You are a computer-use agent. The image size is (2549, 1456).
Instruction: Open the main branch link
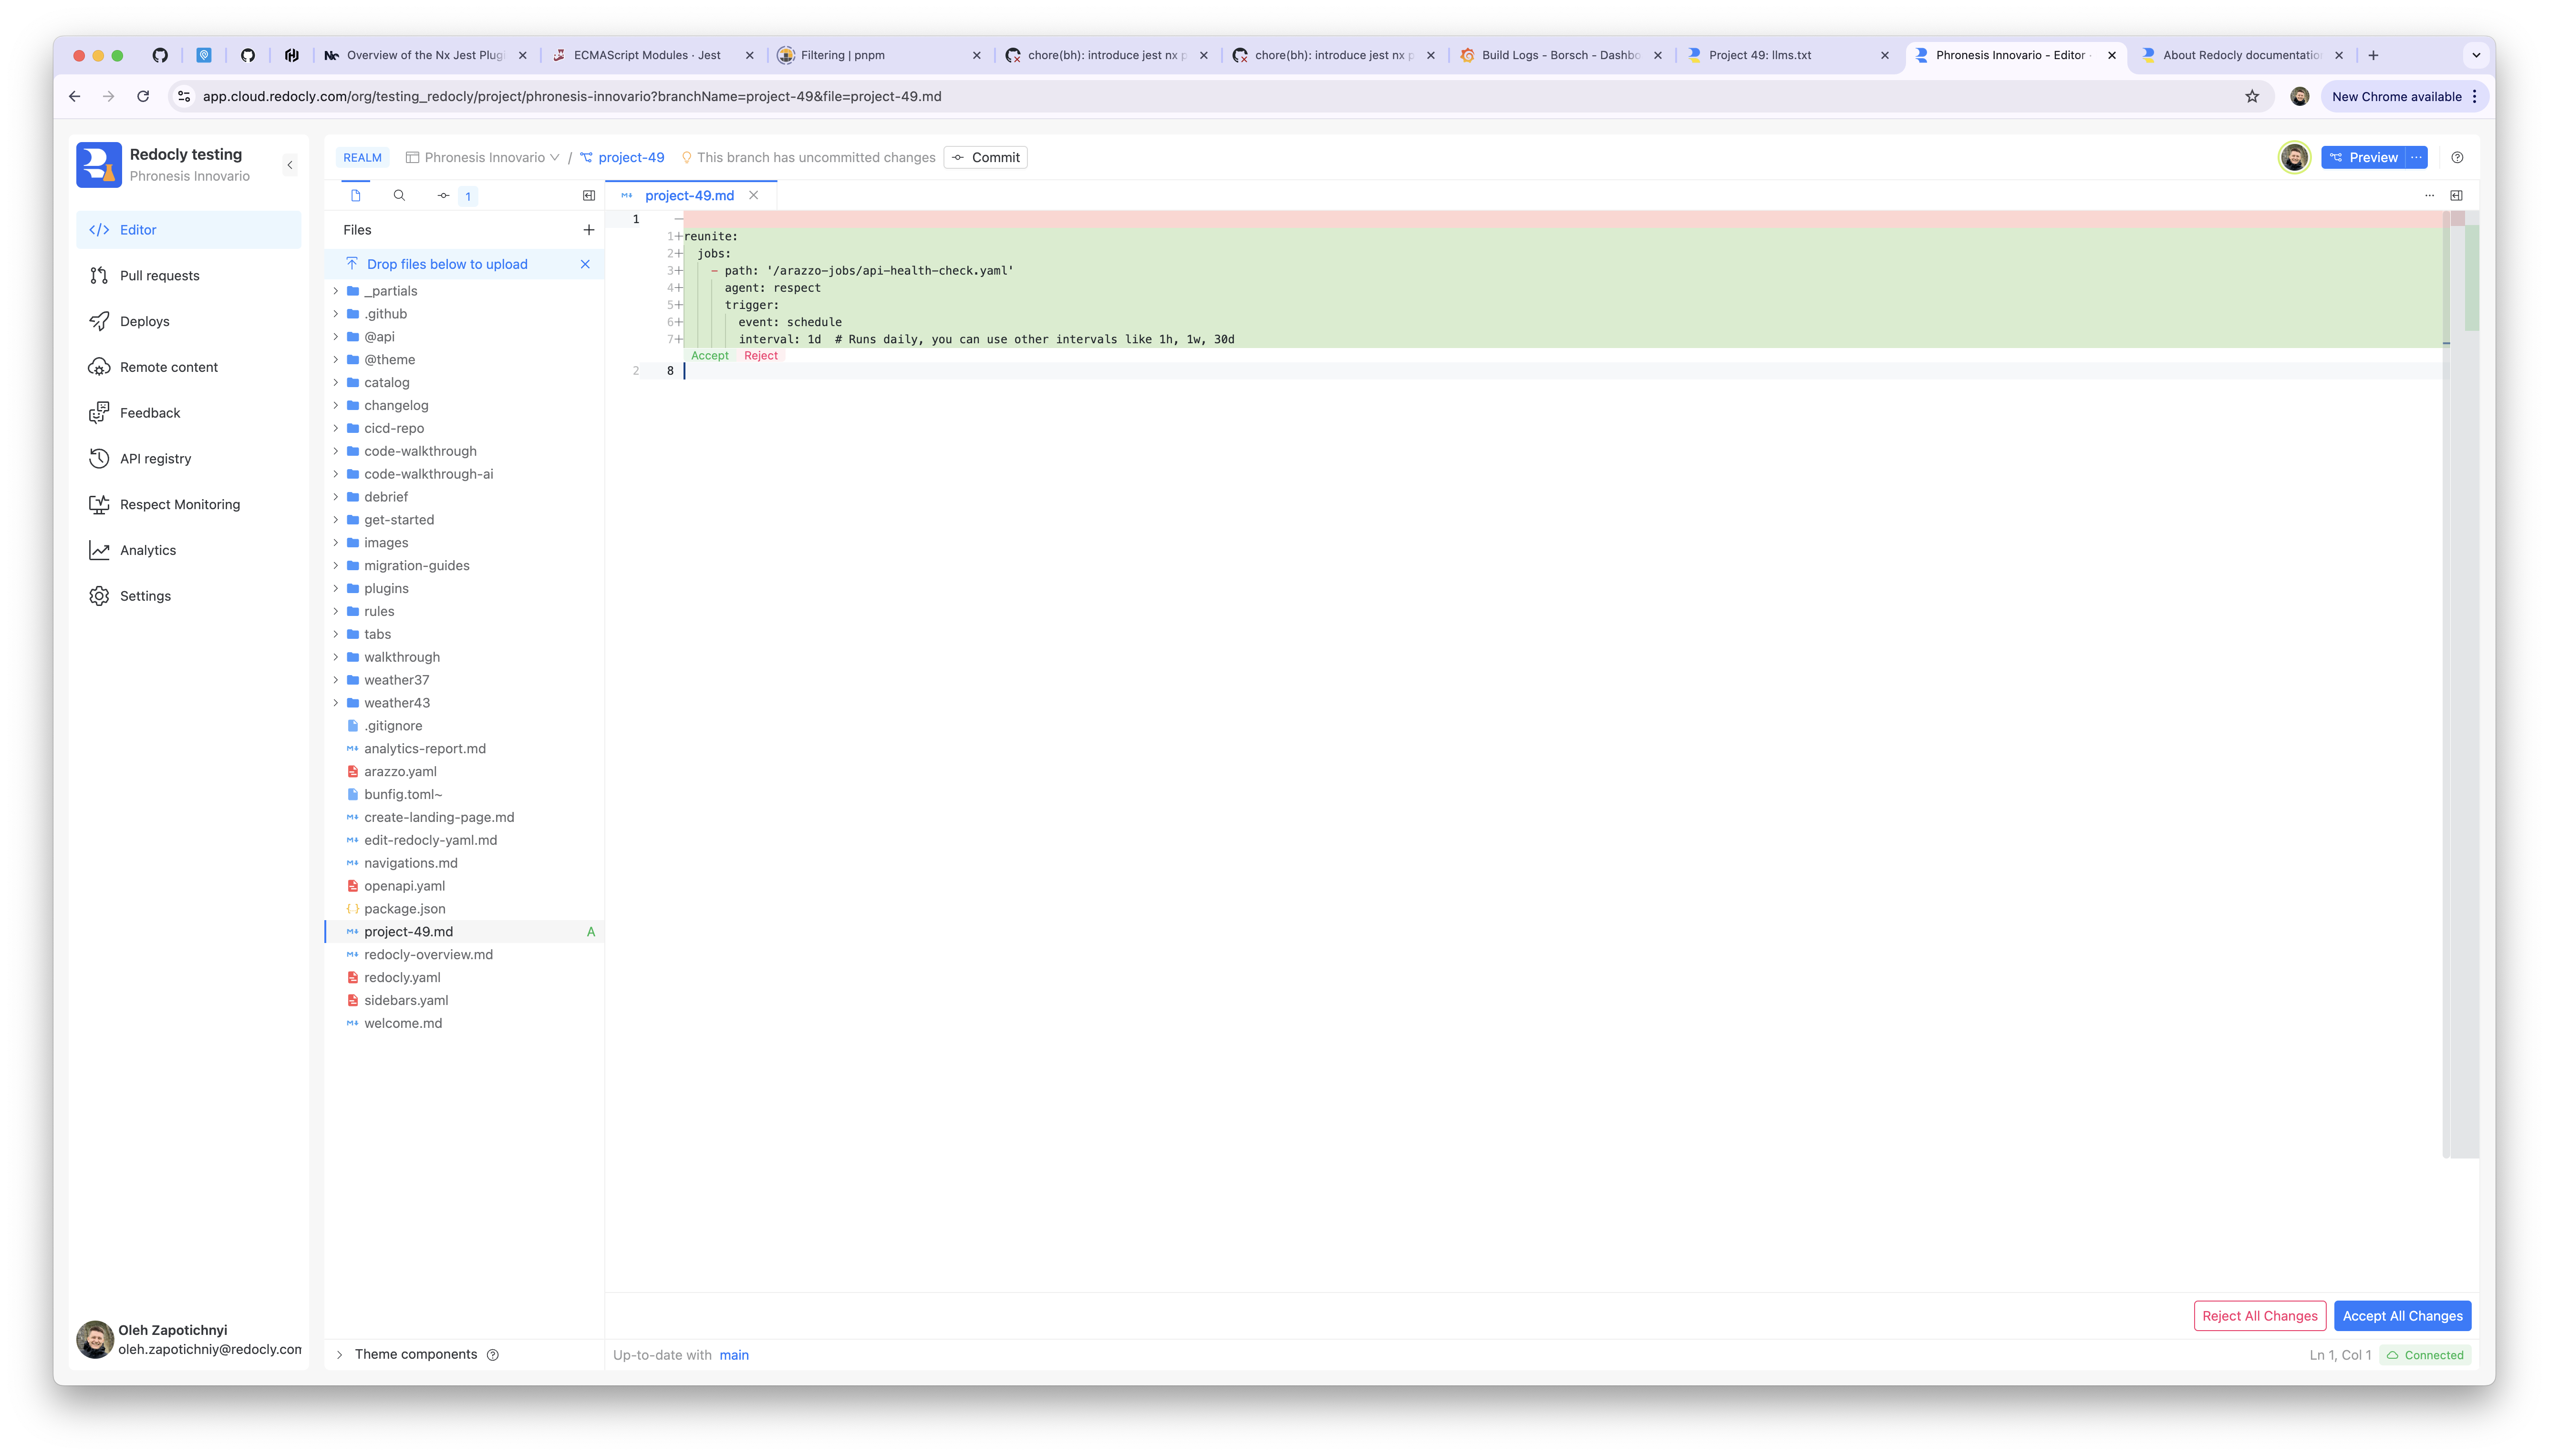point(733,1356)
